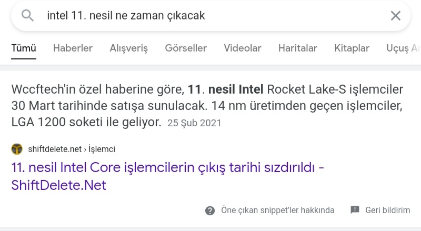Screen dimensions: 421x231
Task: Switch to the Haberler tab
Action: click(73, 48)
